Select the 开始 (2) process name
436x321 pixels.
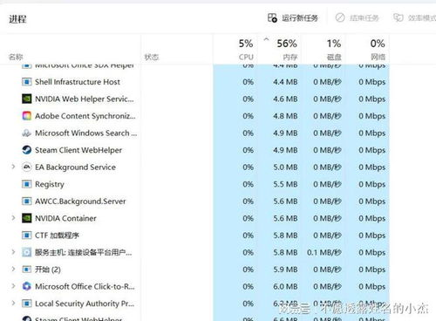pos(48,270)
